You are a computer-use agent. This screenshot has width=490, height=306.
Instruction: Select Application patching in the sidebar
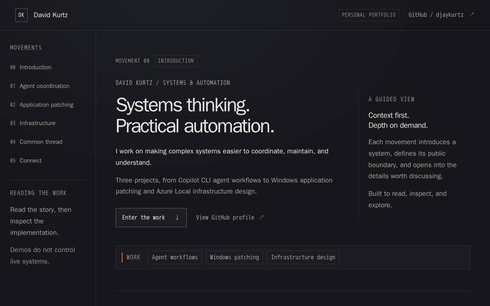tap(42, 105)
